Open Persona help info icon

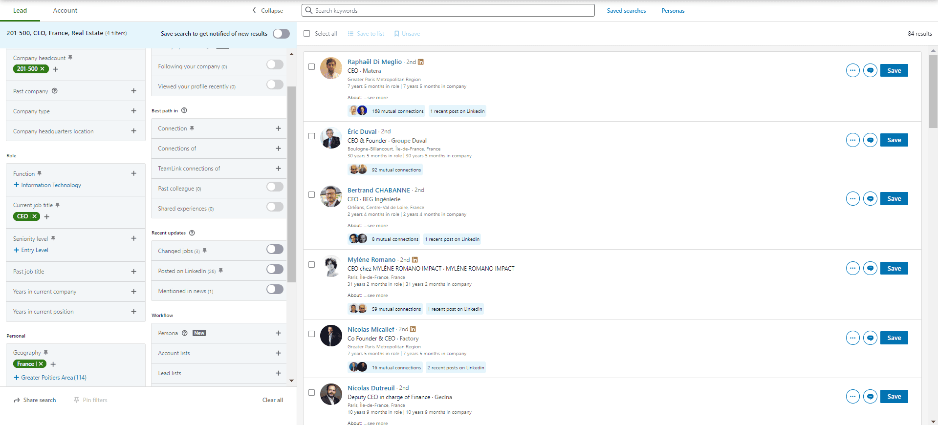coord(185,333)
